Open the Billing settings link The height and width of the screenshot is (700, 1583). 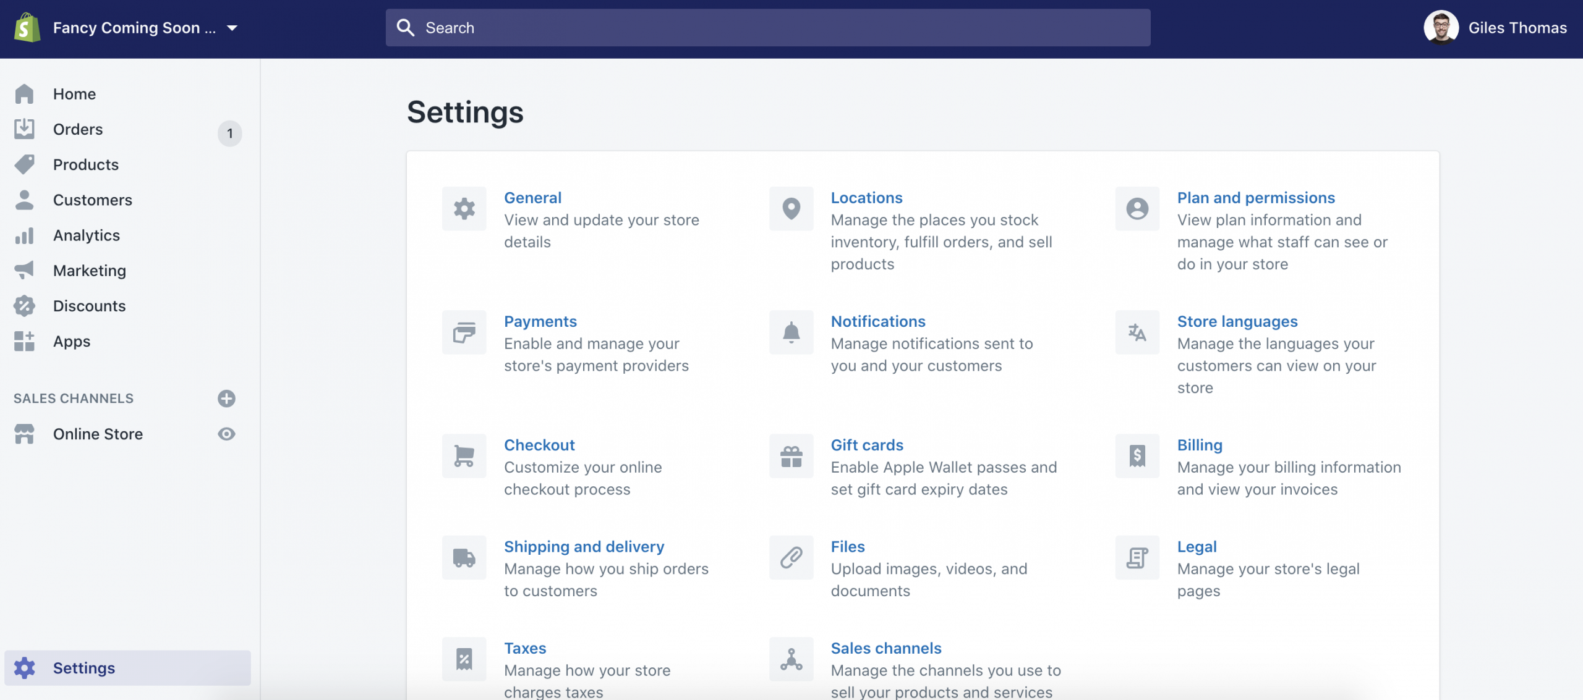point(1199,445)
